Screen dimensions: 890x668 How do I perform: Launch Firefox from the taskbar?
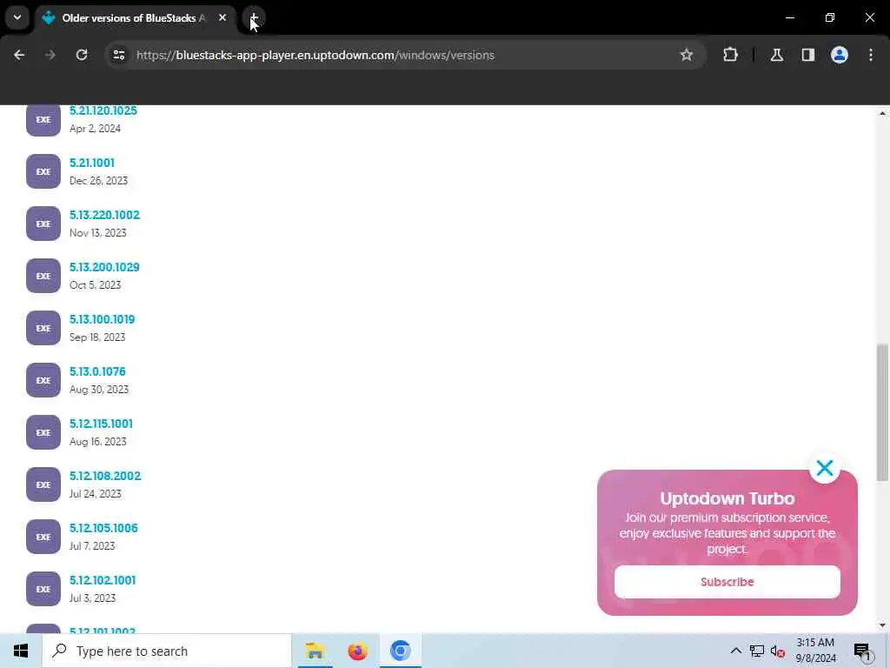[357, 651]
